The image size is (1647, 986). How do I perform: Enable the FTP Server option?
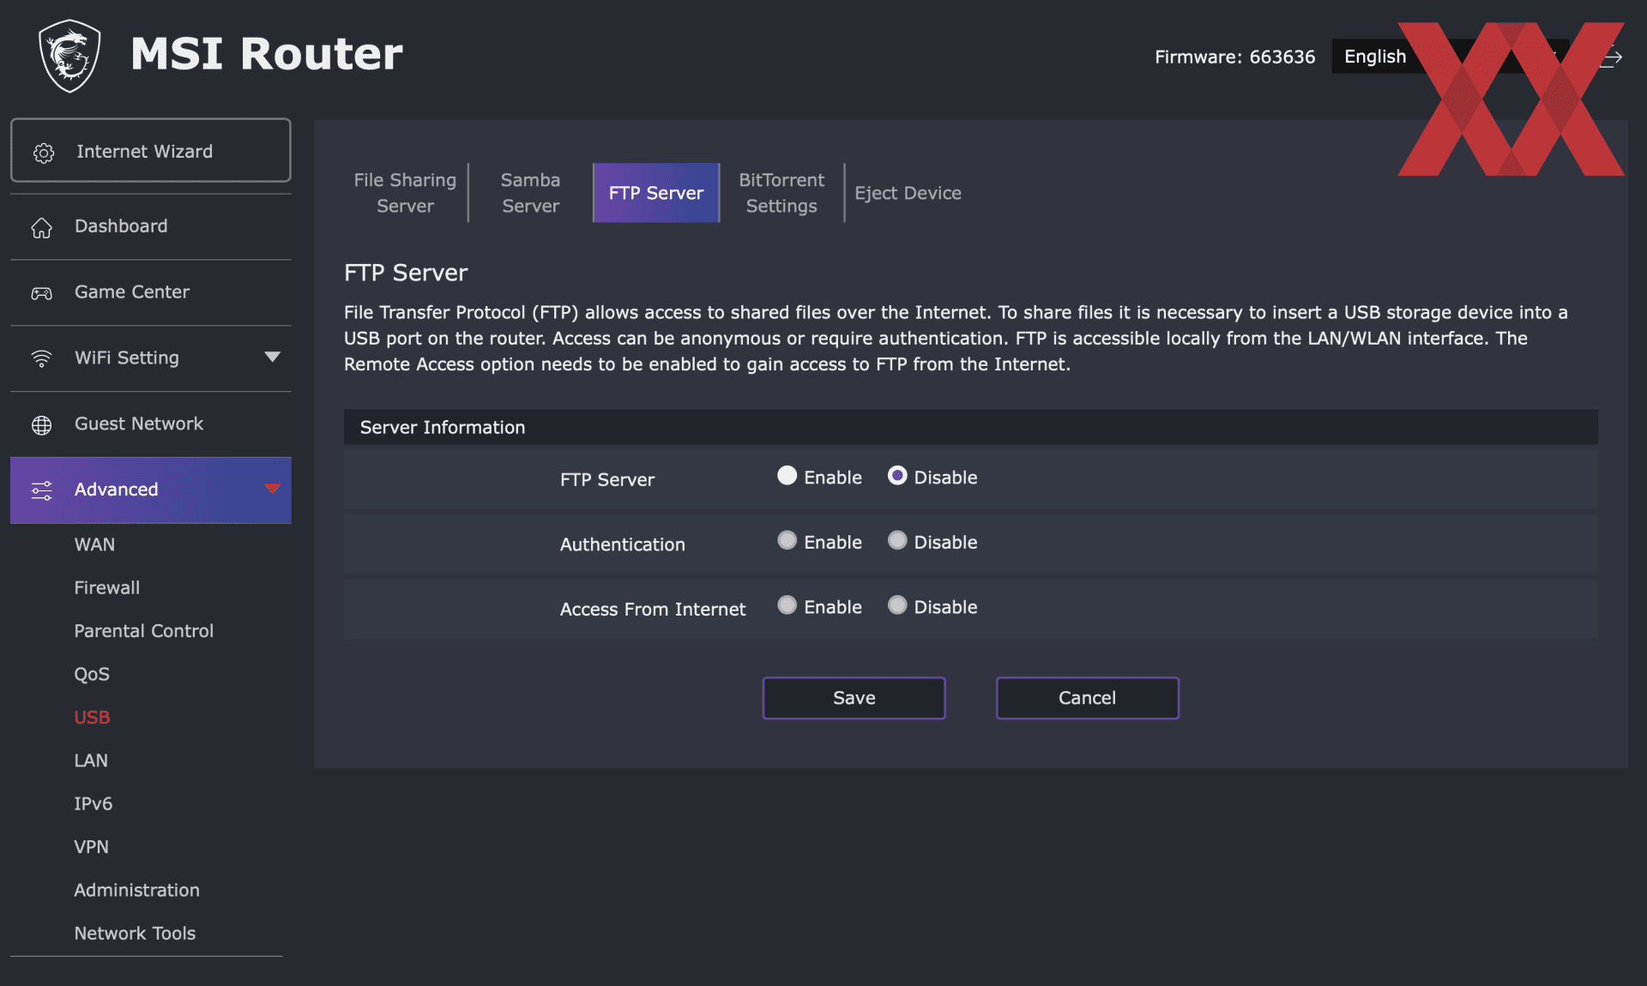click(x=787, y=476)
